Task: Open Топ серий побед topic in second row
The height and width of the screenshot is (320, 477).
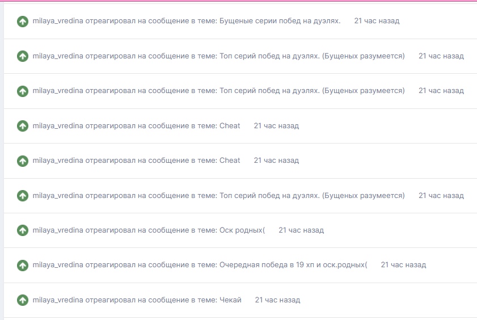Action: [x=312, y=56]
